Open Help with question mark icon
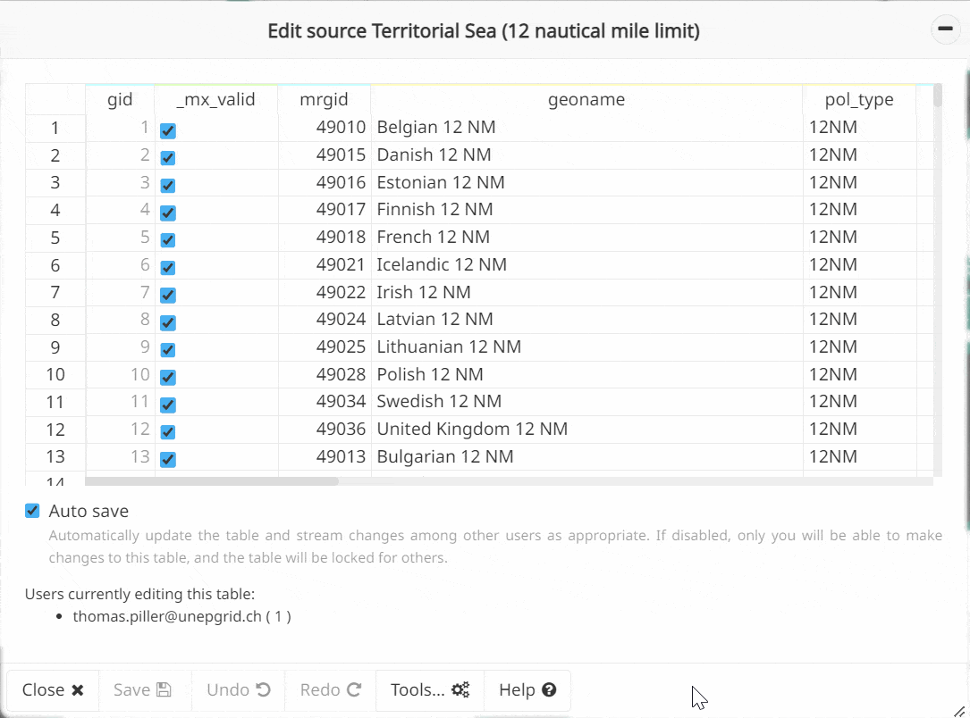 [x=527, y=689]
